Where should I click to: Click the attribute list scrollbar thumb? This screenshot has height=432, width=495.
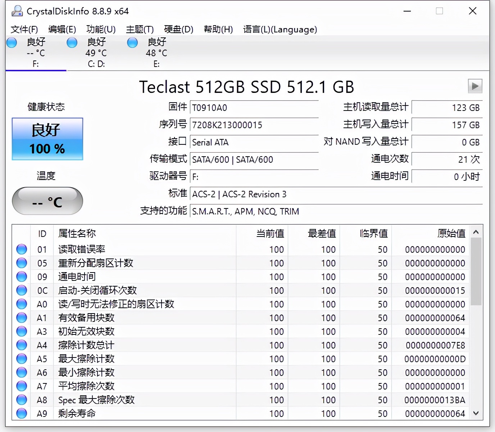click(476, 272)
